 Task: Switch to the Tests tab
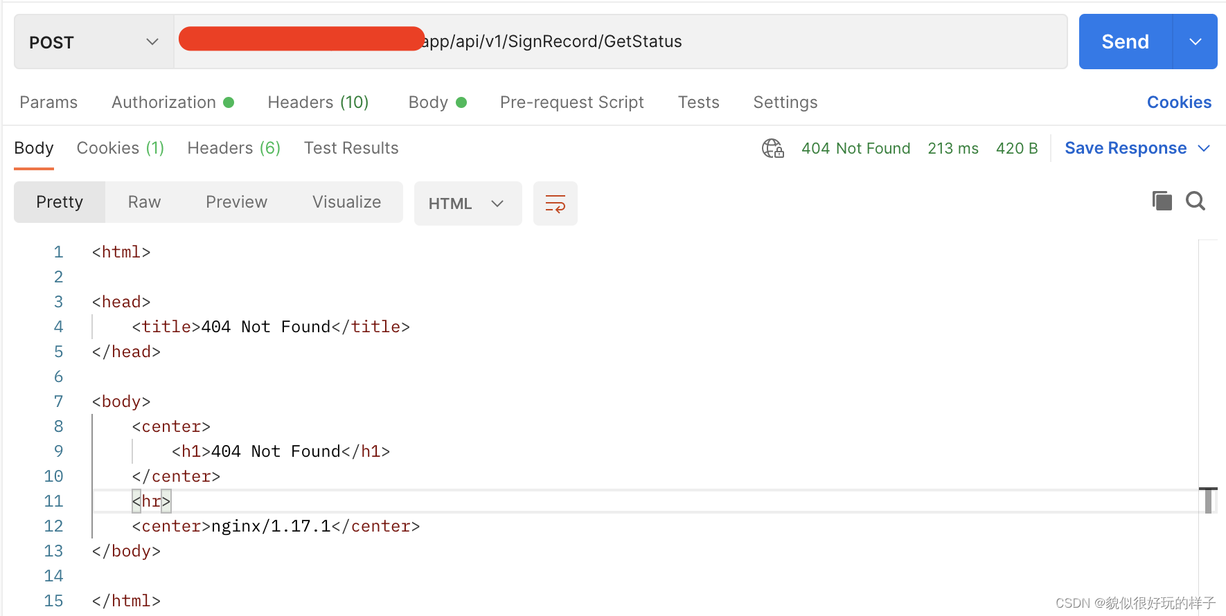[x=699, y=102]
